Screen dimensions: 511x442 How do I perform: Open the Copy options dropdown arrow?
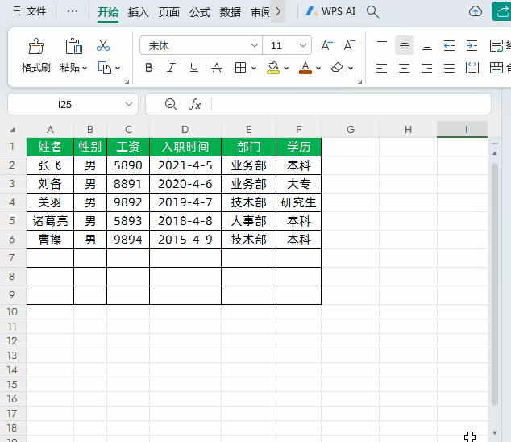click(x=118, y=69)
